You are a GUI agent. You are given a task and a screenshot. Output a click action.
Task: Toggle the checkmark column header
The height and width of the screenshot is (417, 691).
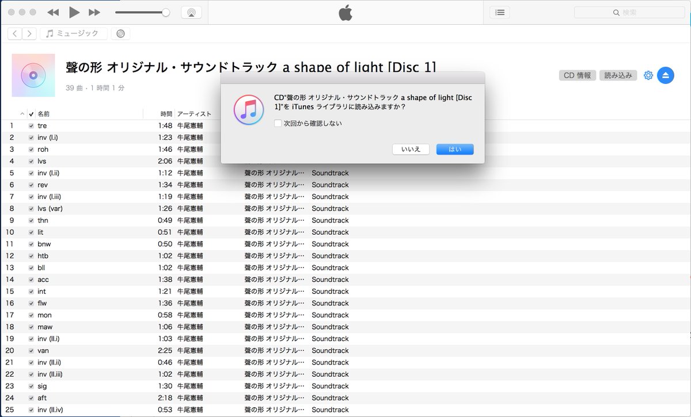click(31, 114)
